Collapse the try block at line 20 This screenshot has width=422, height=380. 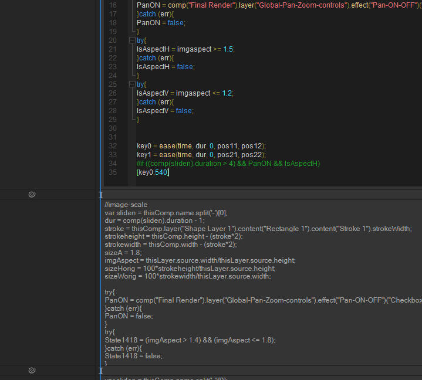(x=131, y=40)
